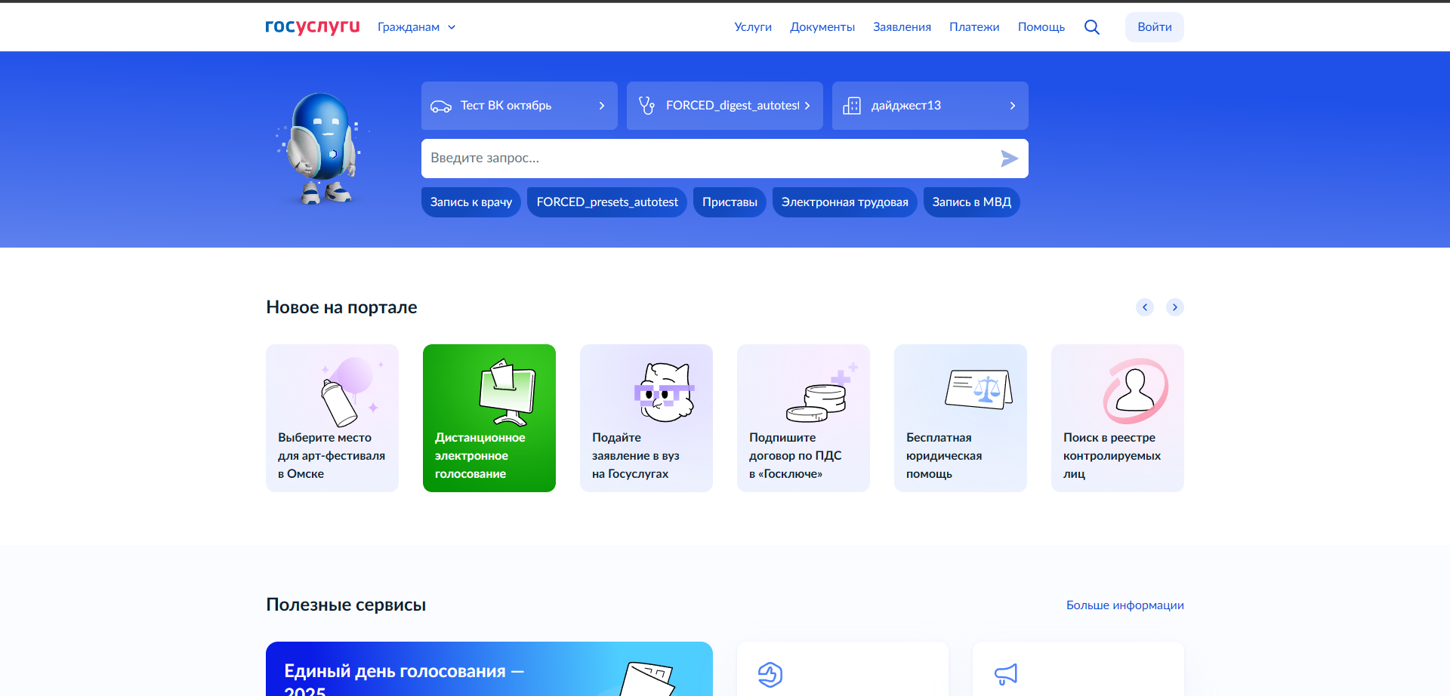Open the Услуги menu

[753, 27]
